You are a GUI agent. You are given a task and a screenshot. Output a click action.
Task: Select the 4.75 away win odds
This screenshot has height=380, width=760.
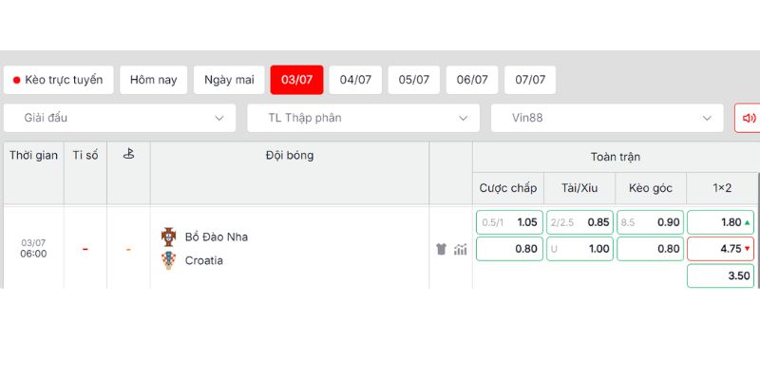pos(721,249)
